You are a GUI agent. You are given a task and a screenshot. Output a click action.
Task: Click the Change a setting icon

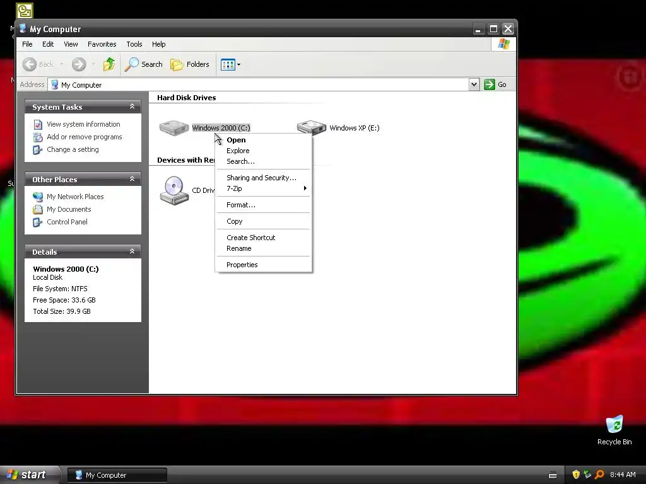(x=38, y=150)
